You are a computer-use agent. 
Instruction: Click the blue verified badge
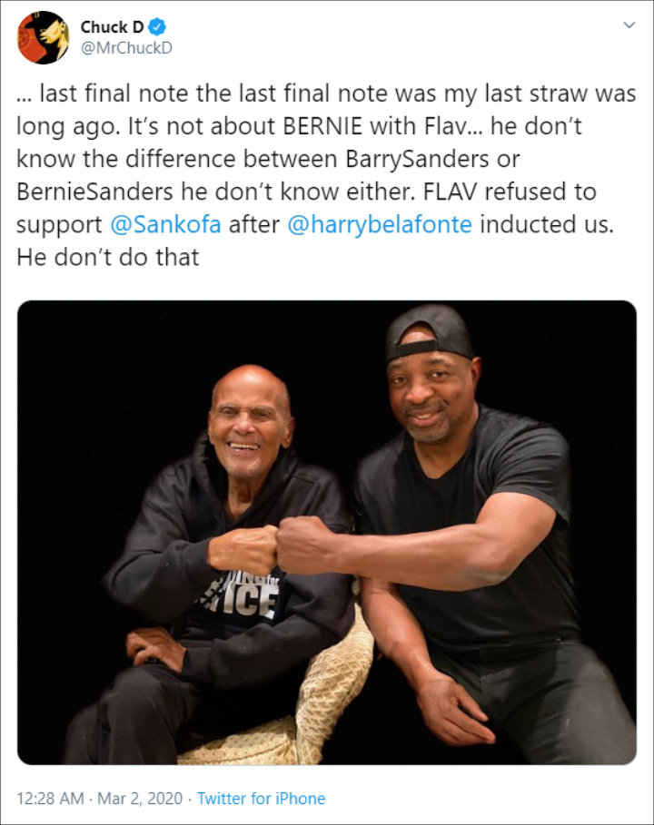157,26
